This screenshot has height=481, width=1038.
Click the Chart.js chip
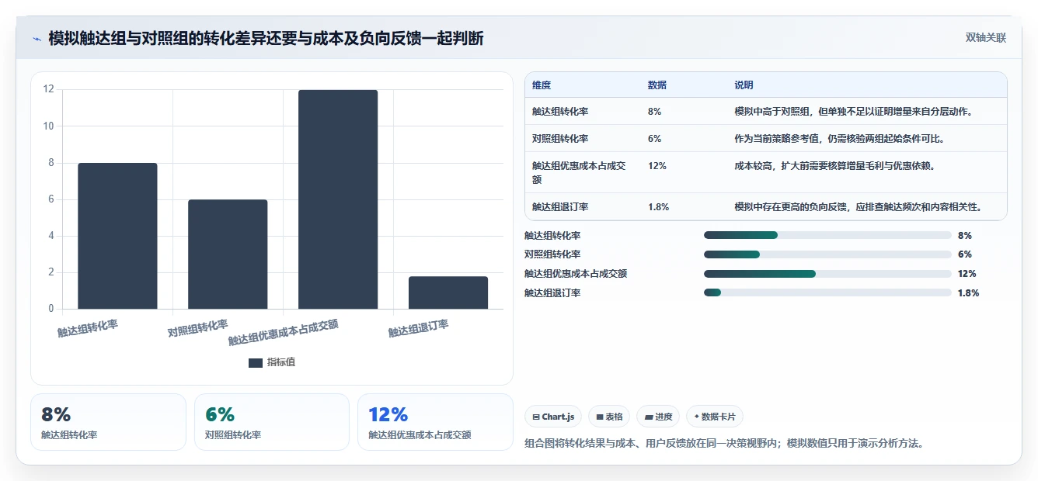point(553,417)
